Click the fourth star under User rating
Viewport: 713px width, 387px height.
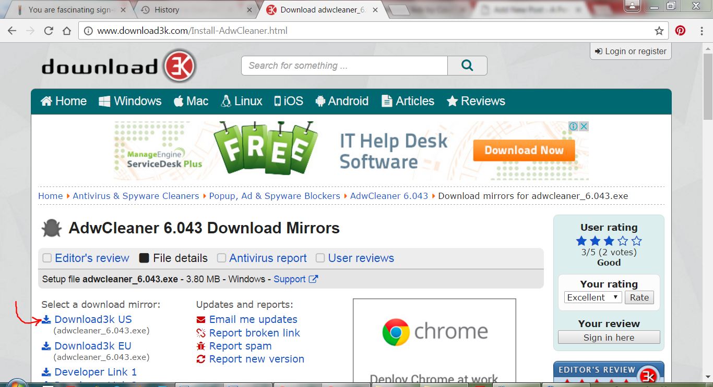622,241
